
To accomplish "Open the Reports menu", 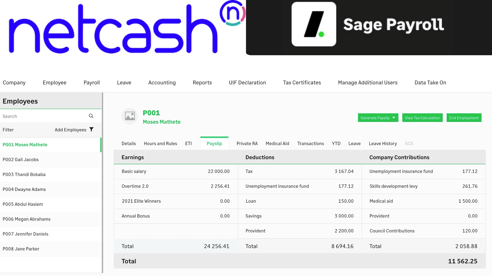I will point(202,82).
